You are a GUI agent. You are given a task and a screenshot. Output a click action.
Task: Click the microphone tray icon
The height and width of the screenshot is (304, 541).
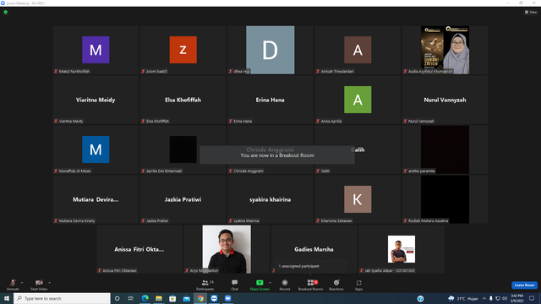(x=491, y=298)
